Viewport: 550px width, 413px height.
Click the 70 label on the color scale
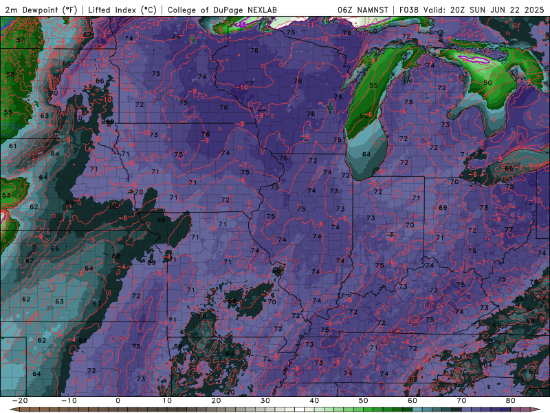click(461, 401)
